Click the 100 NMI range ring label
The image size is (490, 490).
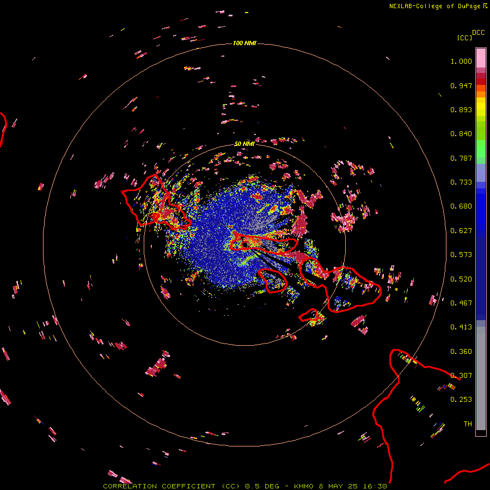[244, 43]
